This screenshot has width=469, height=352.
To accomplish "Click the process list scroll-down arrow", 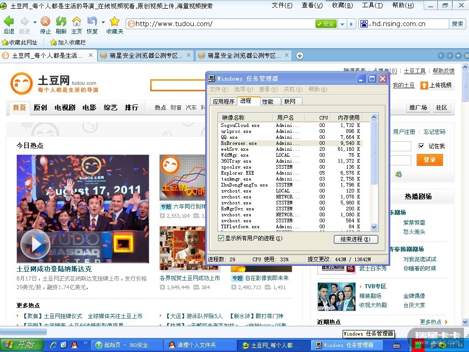I will (374, 227).
